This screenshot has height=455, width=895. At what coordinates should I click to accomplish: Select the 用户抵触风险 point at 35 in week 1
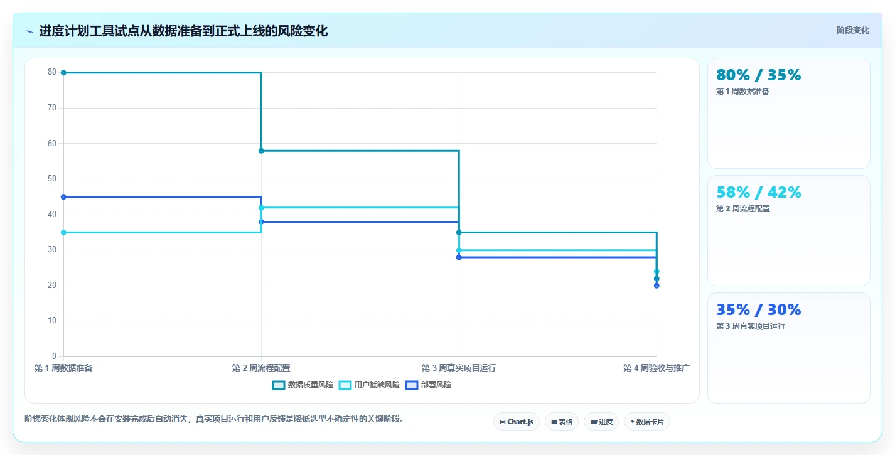coord(63,232)
